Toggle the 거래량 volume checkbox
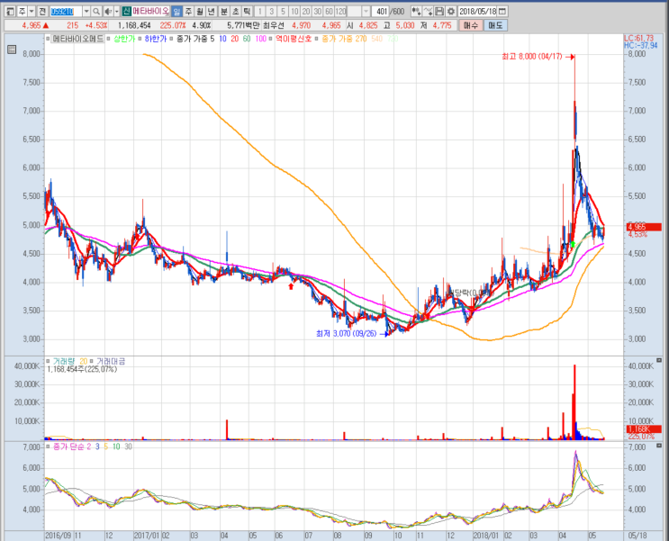 tap(48, 361)
